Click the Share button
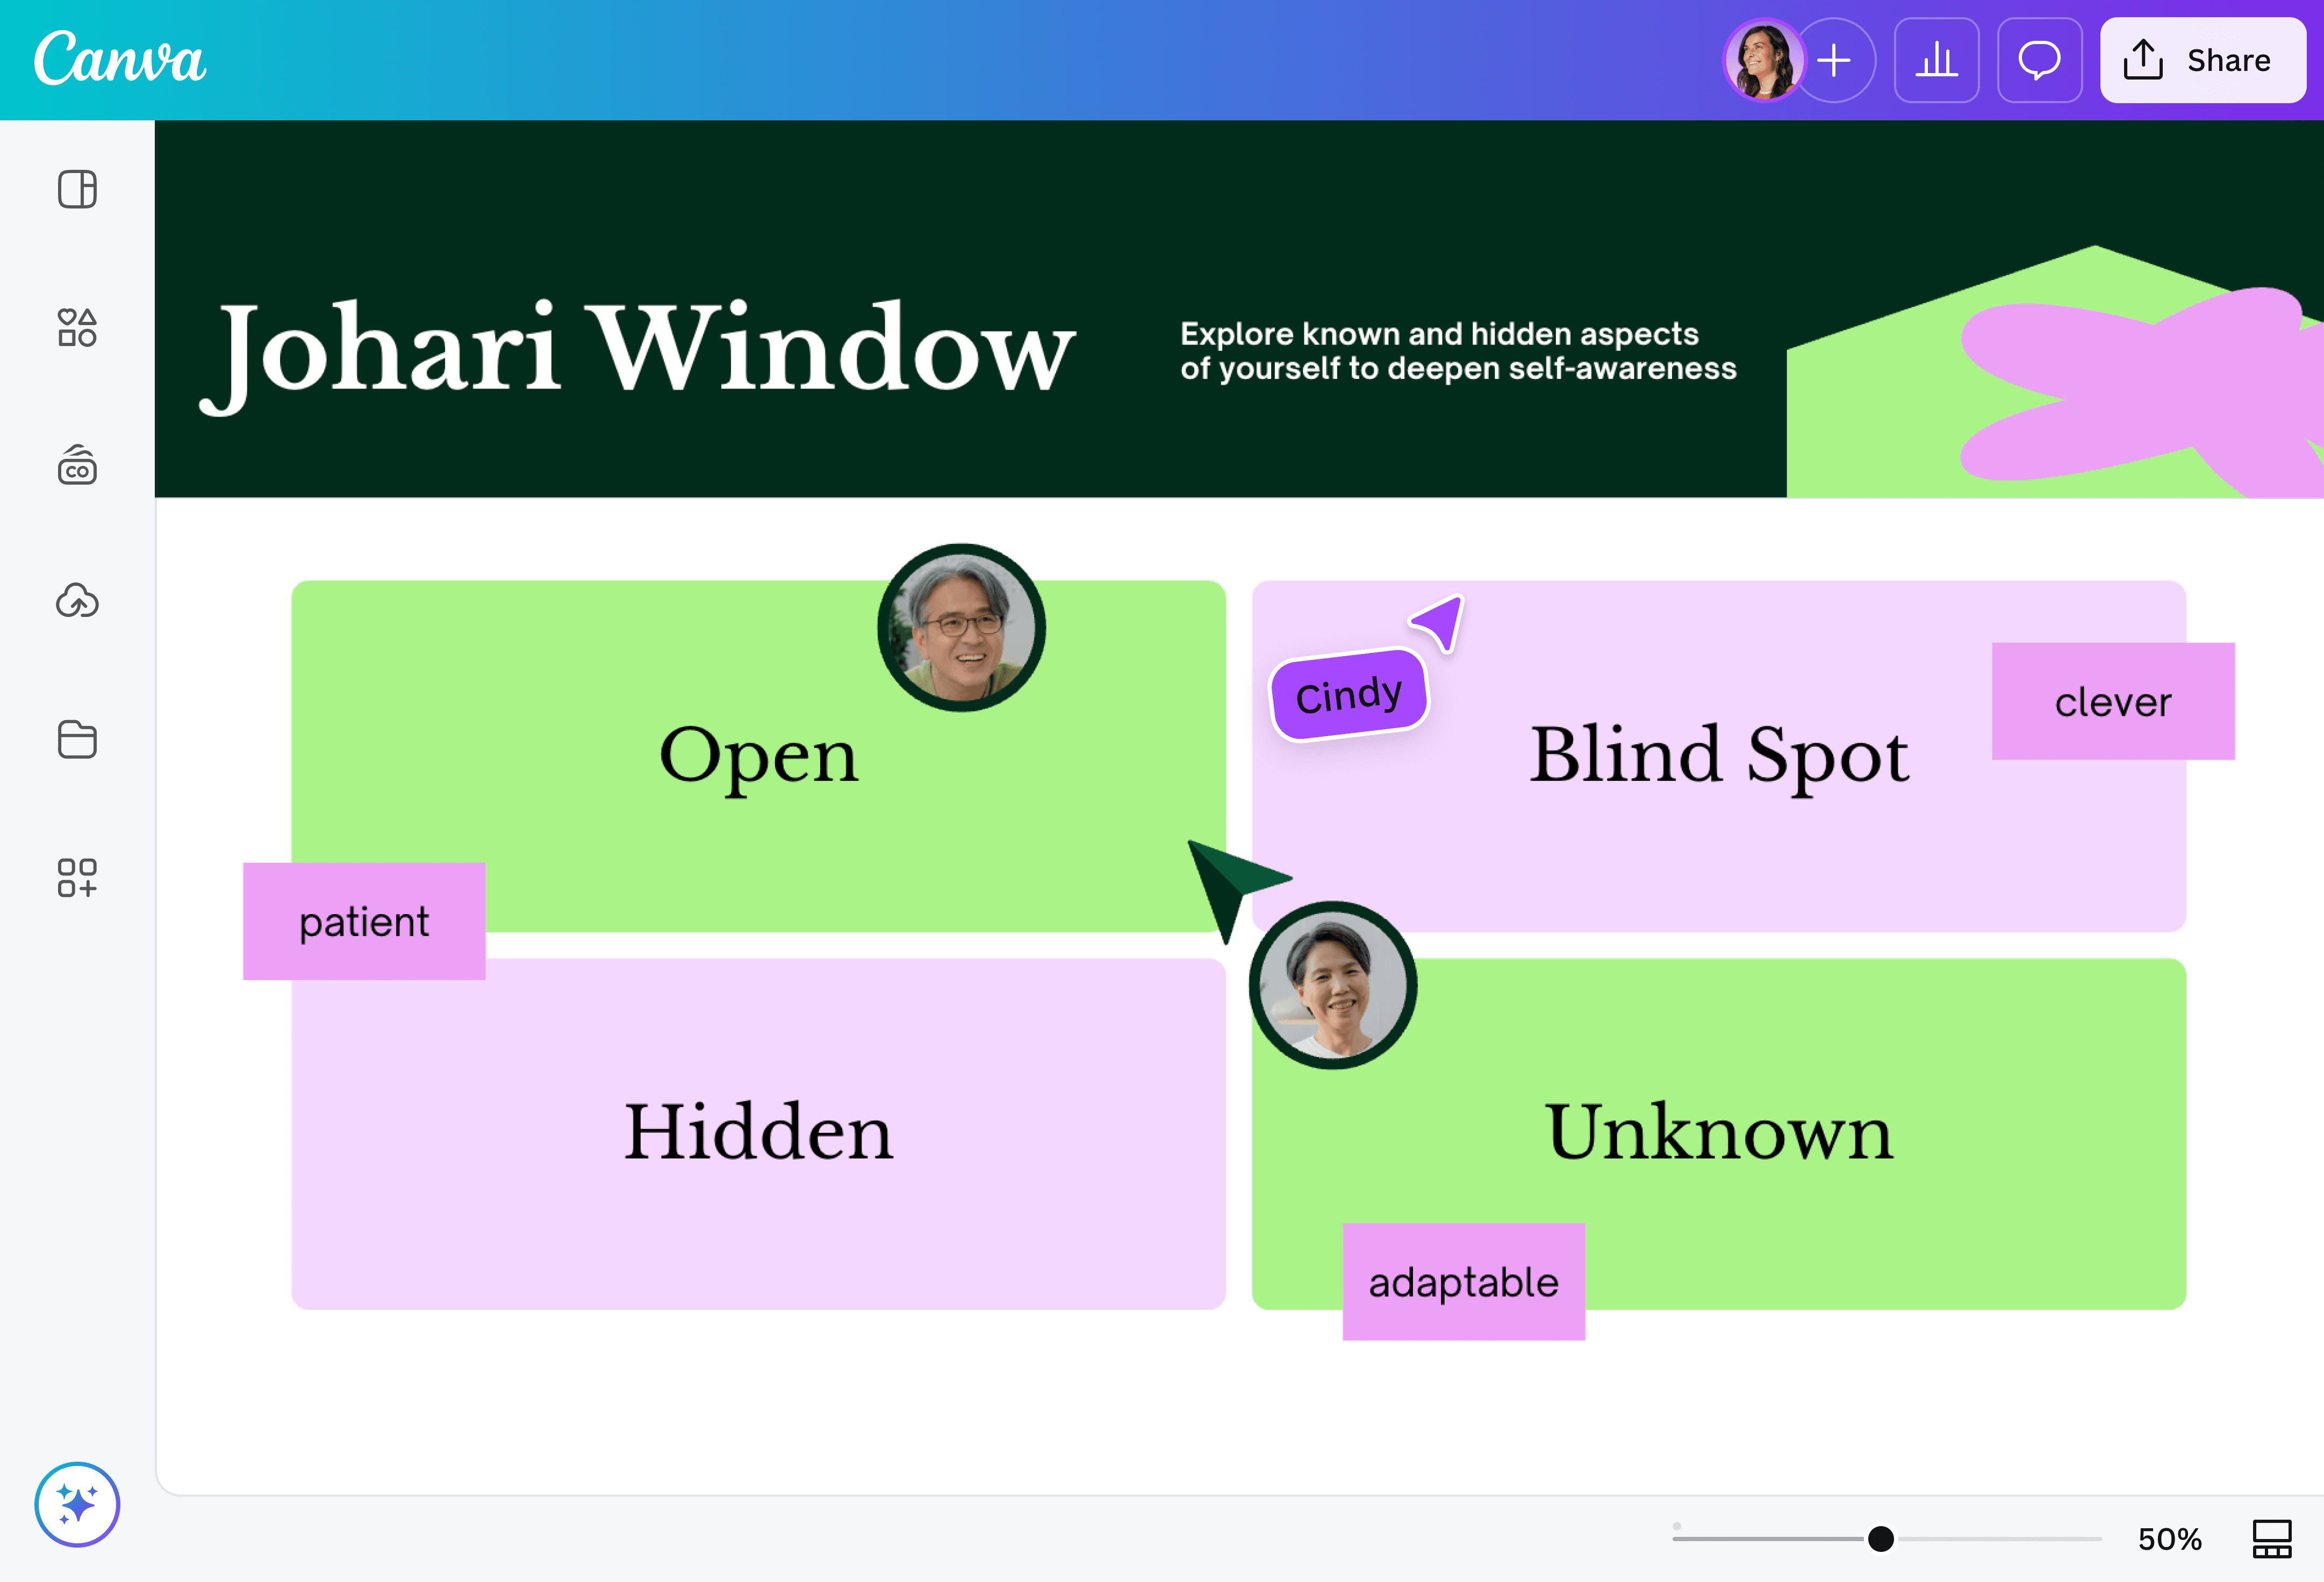2324x1582 pixels. pos(2202,60)
